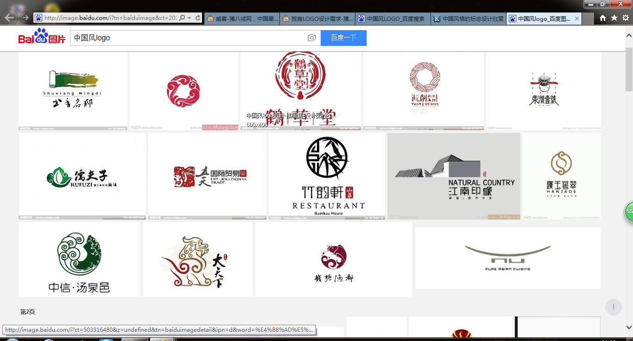This screenshot has height=341, width=633.
Task: Click the green 55 floating badge
Action: click(x=629, y=211)
